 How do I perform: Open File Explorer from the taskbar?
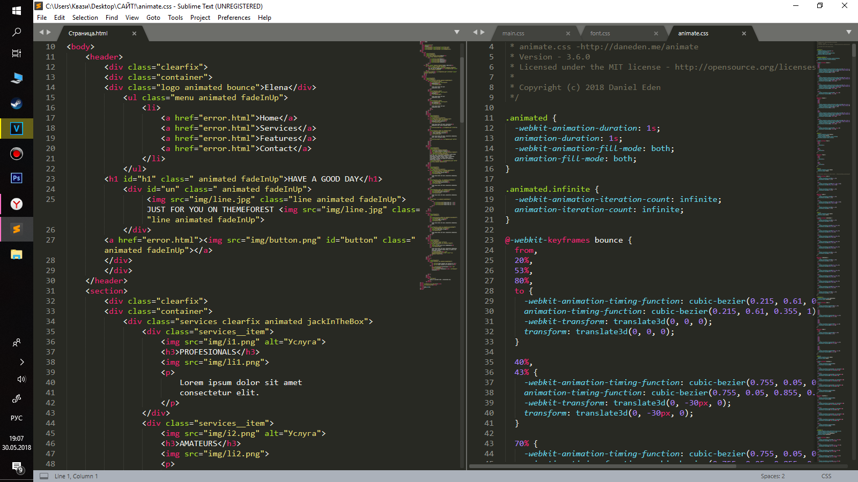pos(17,254)
